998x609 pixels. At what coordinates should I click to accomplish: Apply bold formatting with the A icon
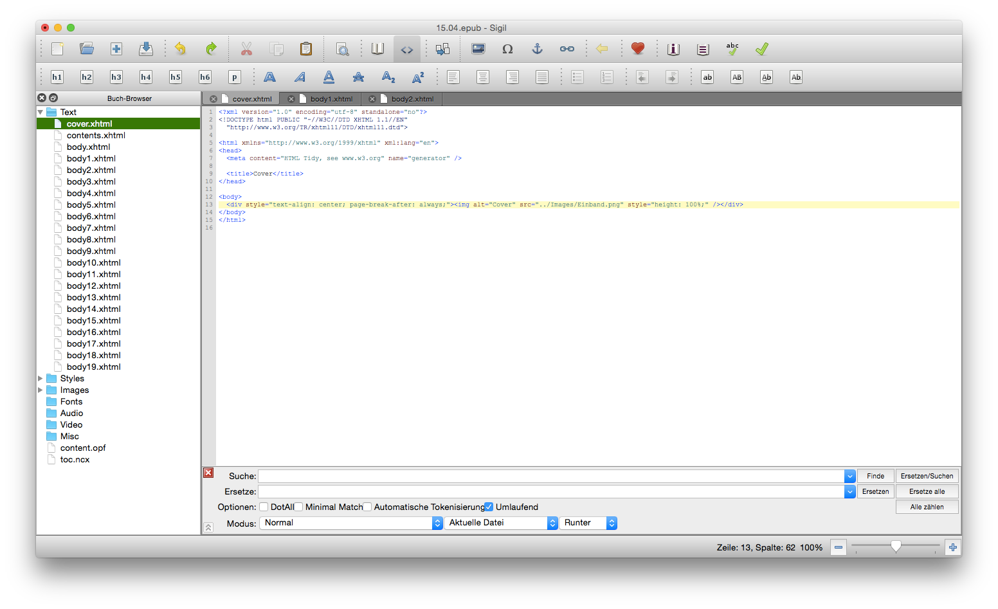[x=269, y=77]
